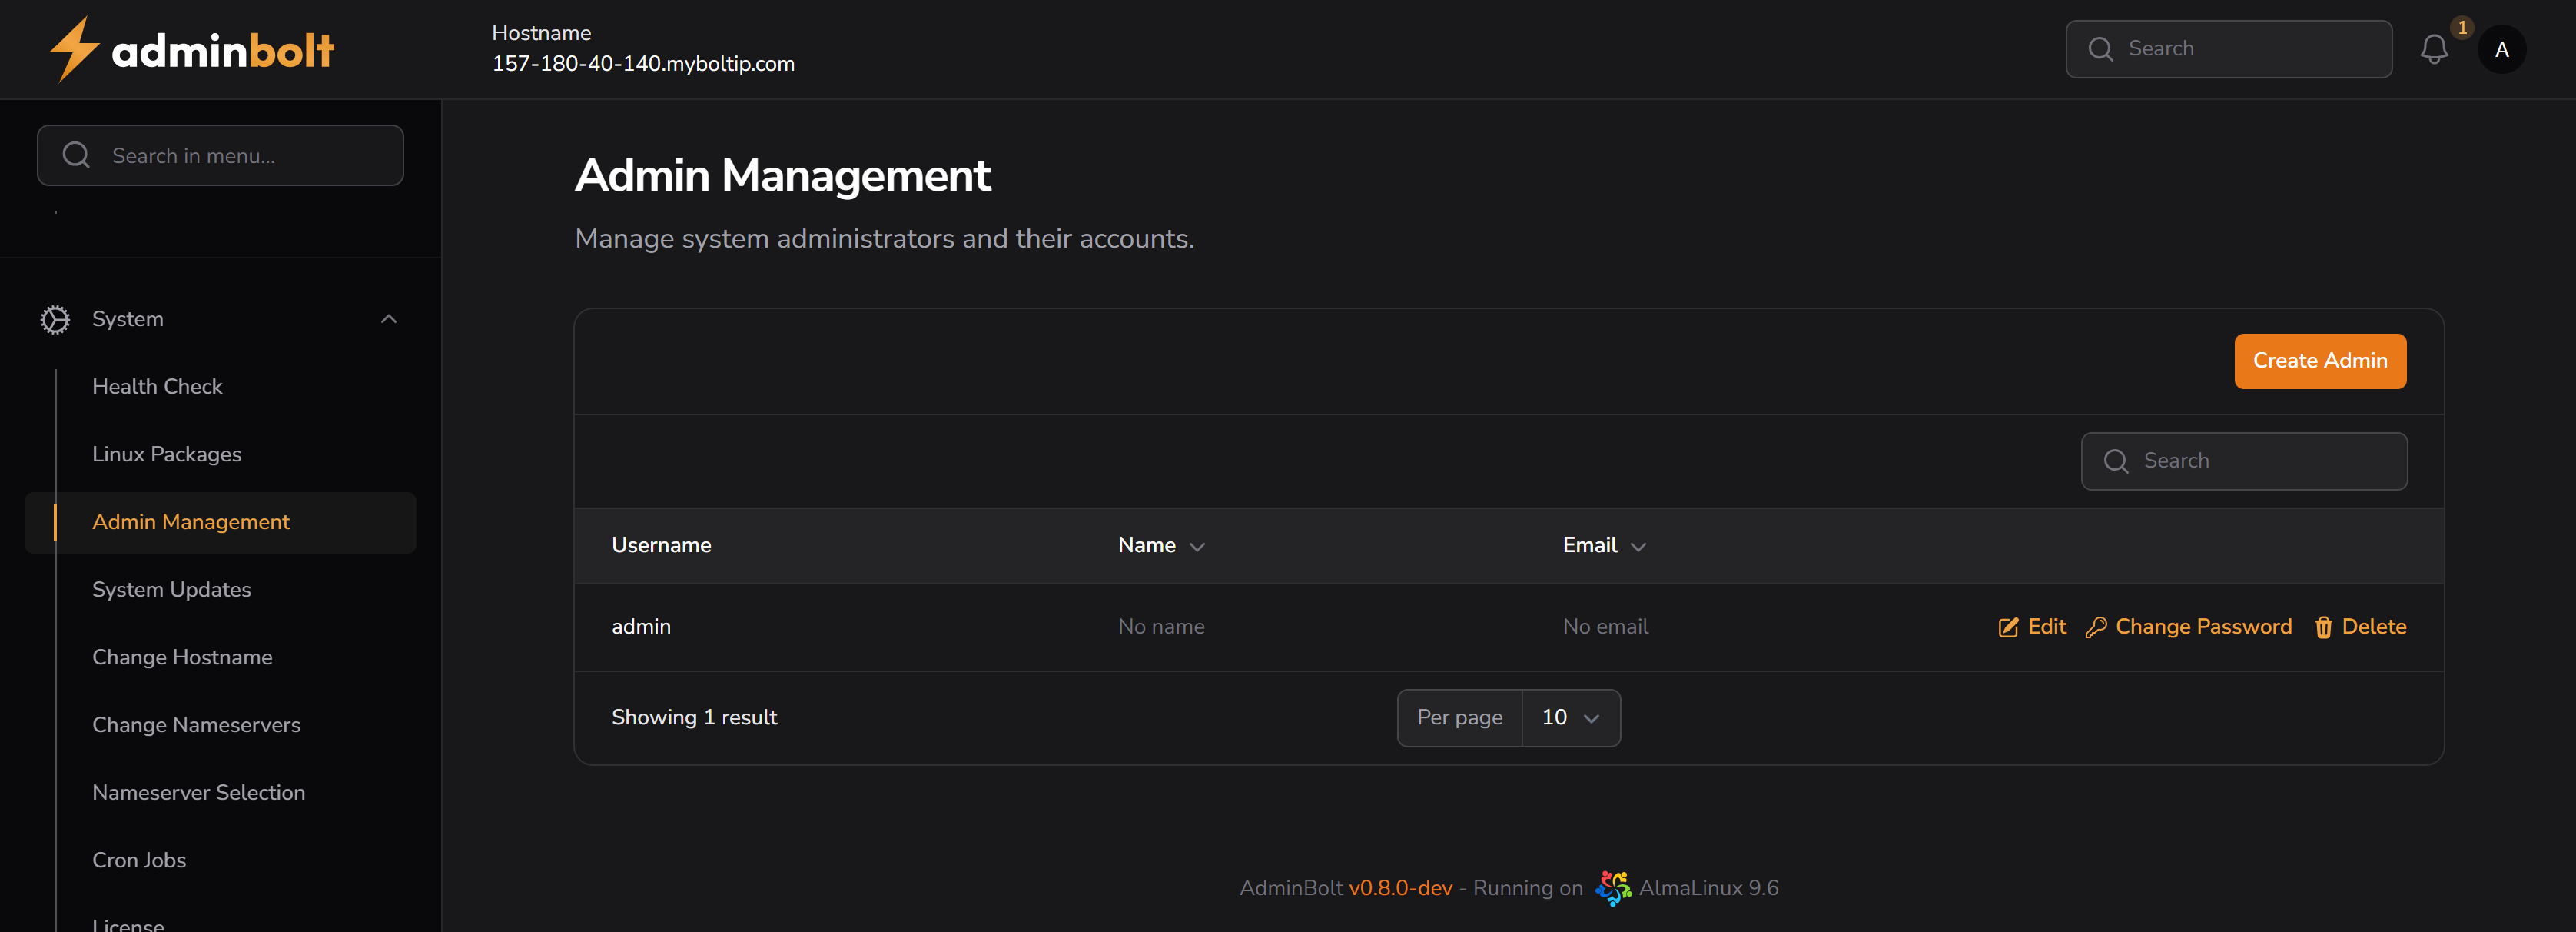Open the notification bell
This screenshot has height=932, width=2576.
pos(2435,49)
